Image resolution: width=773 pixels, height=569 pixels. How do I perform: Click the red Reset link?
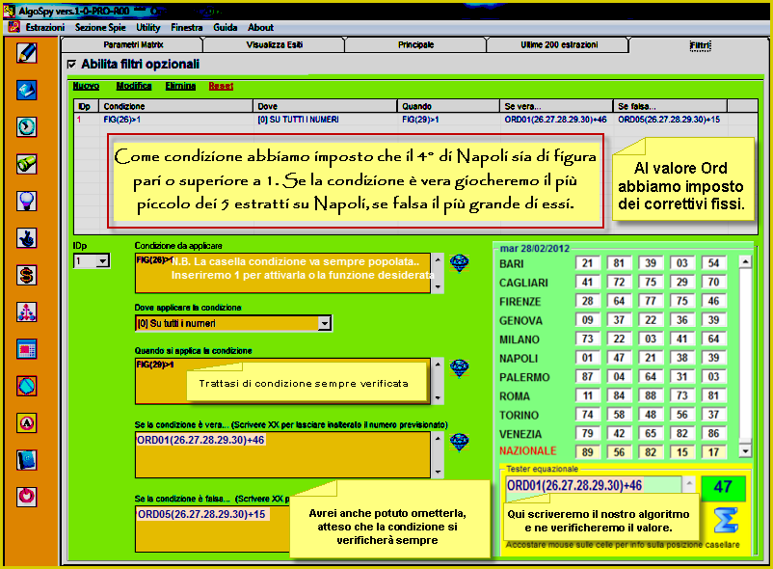click(221, 86)
